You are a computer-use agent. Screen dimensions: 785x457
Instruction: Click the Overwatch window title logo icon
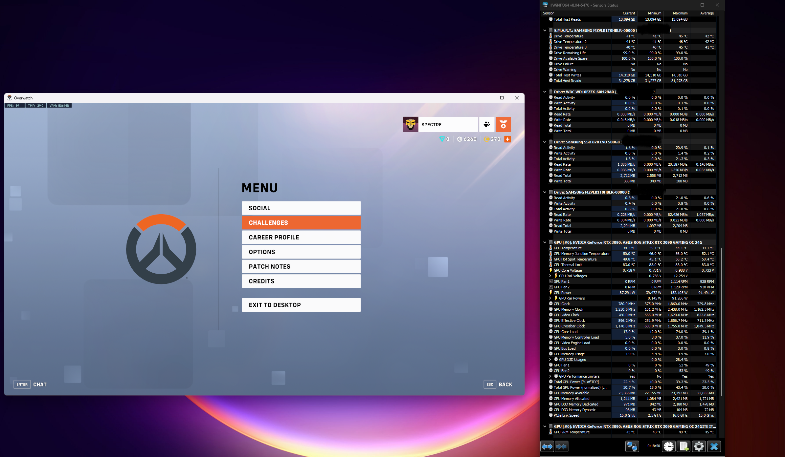[x=10, y=98]
